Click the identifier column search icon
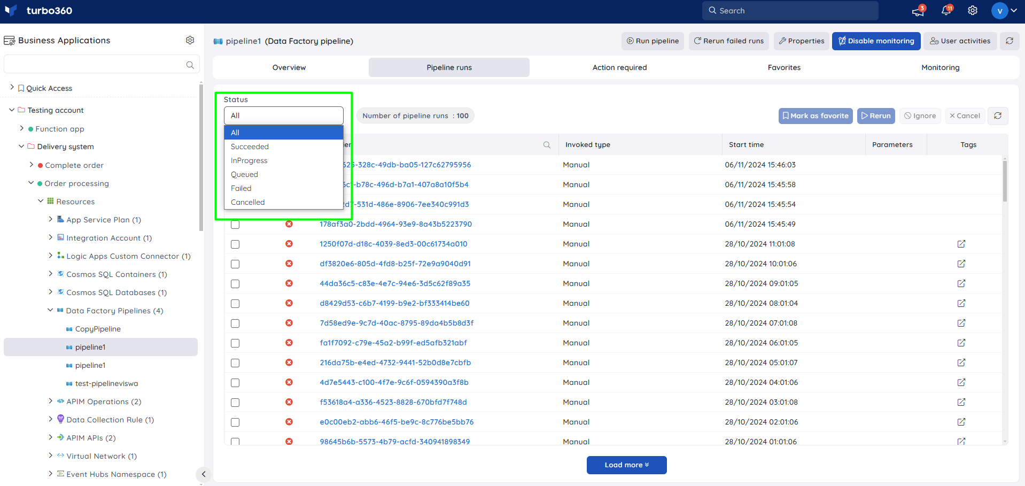The width and height of the screenshot is (1025, 486). 547,145
